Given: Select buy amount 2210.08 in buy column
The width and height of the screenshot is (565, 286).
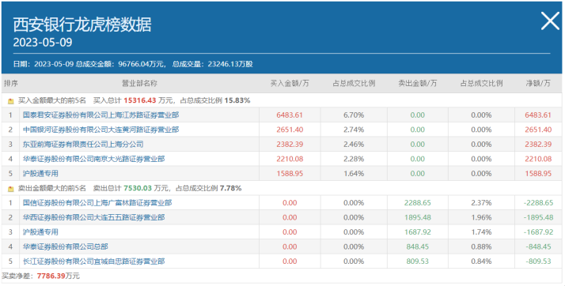Looking at the screenshot, I should 290,159.
